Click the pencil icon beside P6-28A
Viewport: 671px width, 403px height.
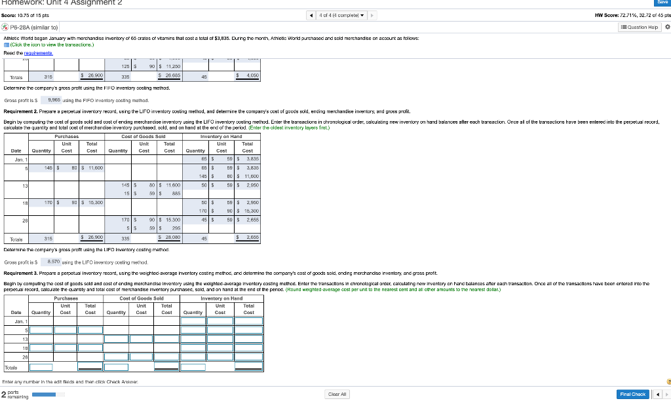(x=5, y=27)
